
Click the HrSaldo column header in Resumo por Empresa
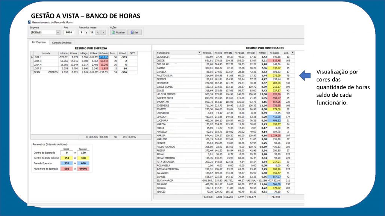(x=104, y=53)
